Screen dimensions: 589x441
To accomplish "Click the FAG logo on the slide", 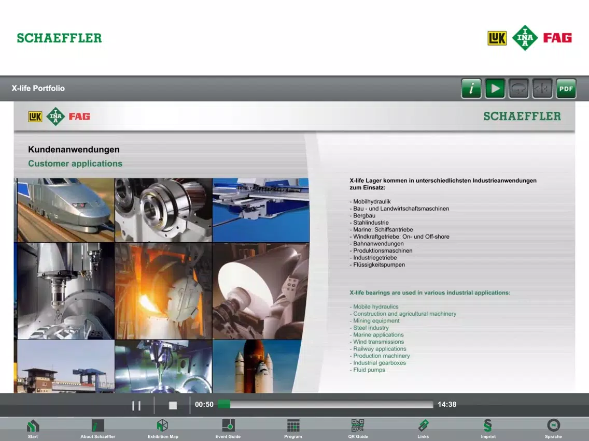I will pyautogui.click(x=79, y=116).
